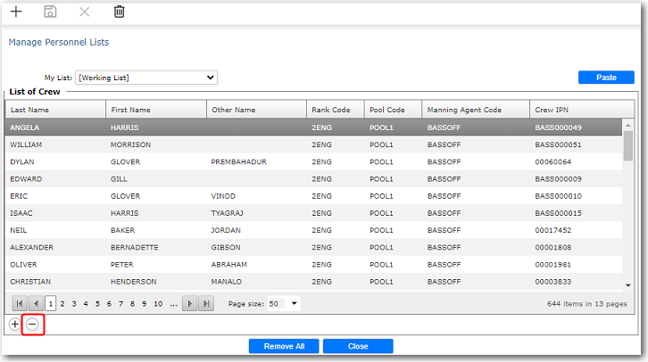Go to first page of crew list
The height and width of the screenshot is (362, 648).
[x=20, y=304]
